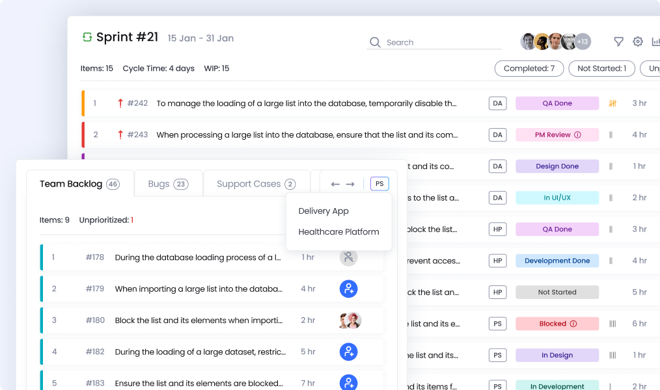
Task: Assign a user to backlog item #179
Action: (x=348, y=289)
